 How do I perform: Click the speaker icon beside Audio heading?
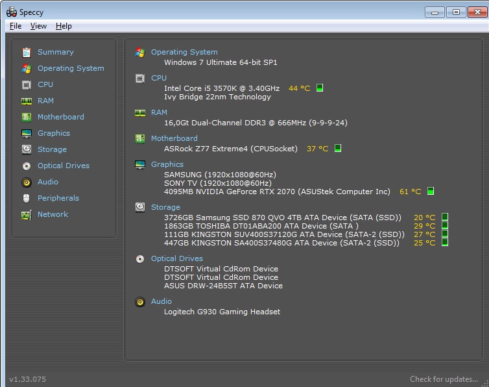pyautogui.click(x=140, y=302)
